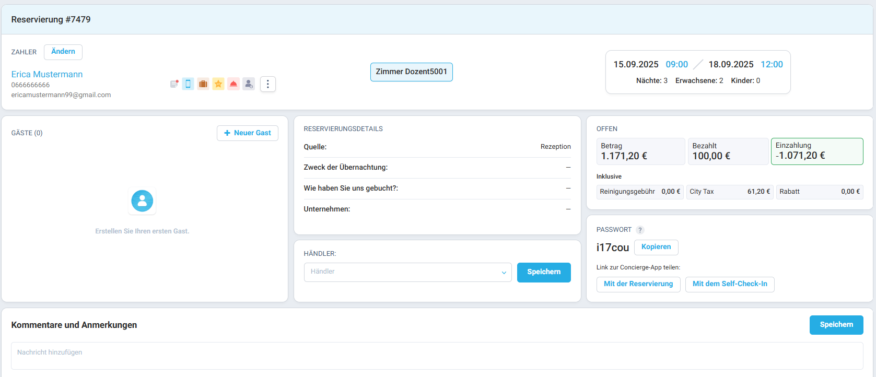Image resolution: width=876 pixels, height=377 pixels.
Task: Click the brown suitcase icon
Action: (203, 84)
